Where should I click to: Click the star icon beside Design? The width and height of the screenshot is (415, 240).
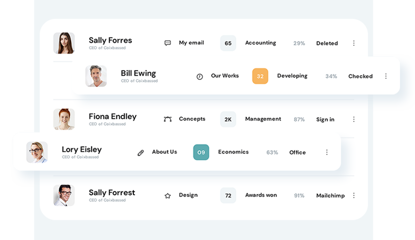click(x=168, y=196)
